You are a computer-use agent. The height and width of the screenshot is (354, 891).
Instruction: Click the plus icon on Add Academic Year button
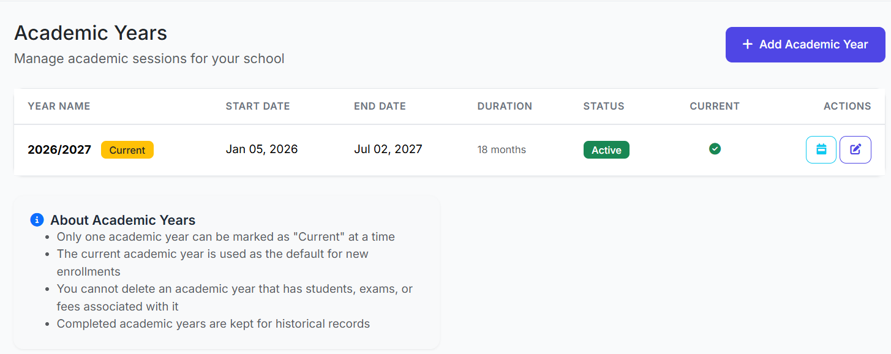pos(747,44)
